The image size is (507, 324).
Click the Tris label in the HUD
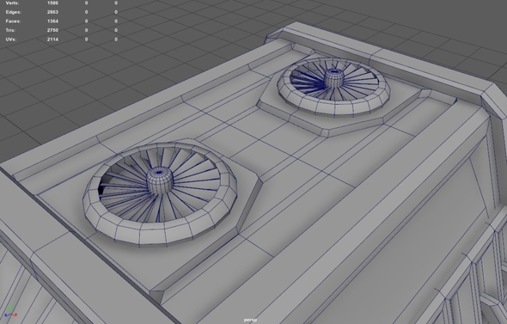(11, 30)
